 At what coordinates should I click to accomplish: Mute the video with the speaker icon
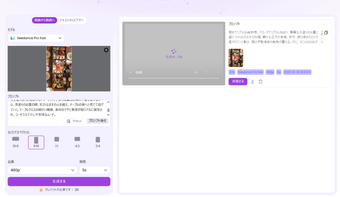click(196, 73)
